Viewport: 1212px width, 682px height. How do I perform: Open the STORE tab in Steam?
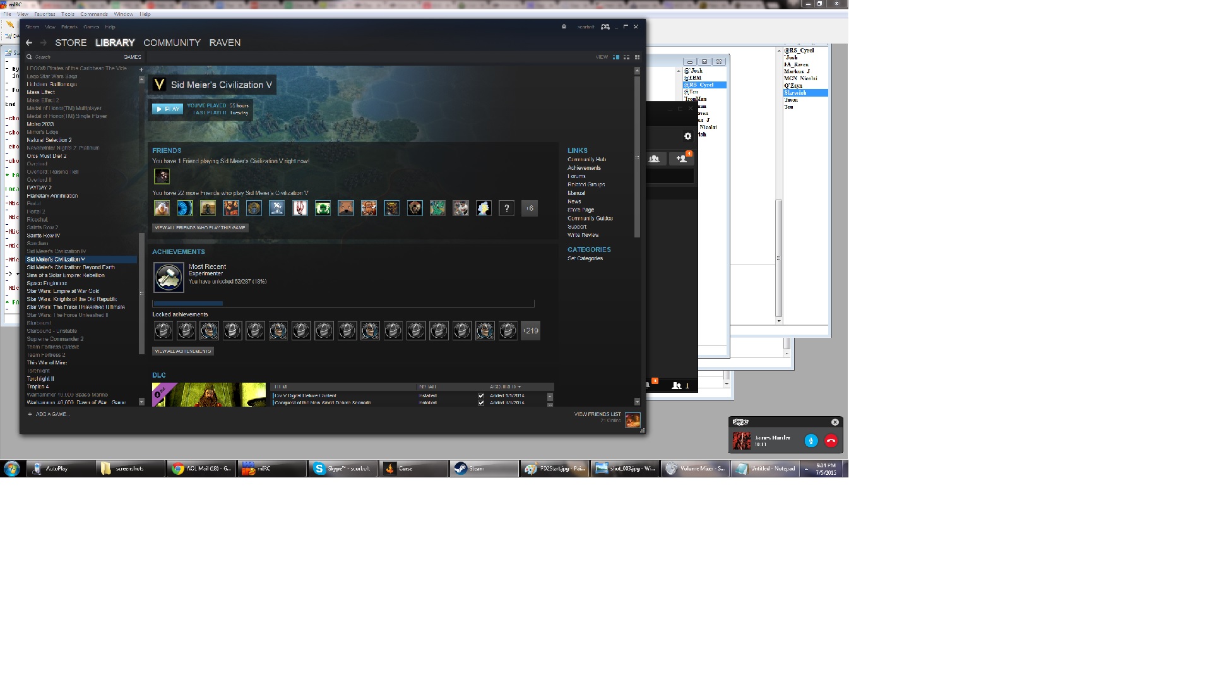pos(71,42)
